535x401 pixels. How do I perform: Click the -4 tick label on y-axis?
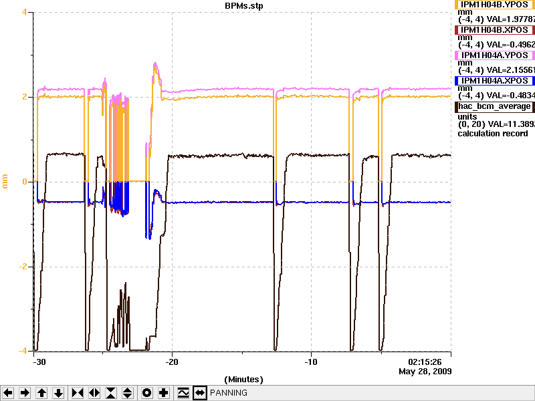22,351
